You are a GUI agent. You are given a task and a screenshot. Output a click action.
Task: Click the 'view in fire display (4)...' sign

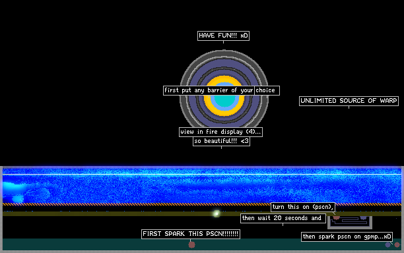click(220, 132)
